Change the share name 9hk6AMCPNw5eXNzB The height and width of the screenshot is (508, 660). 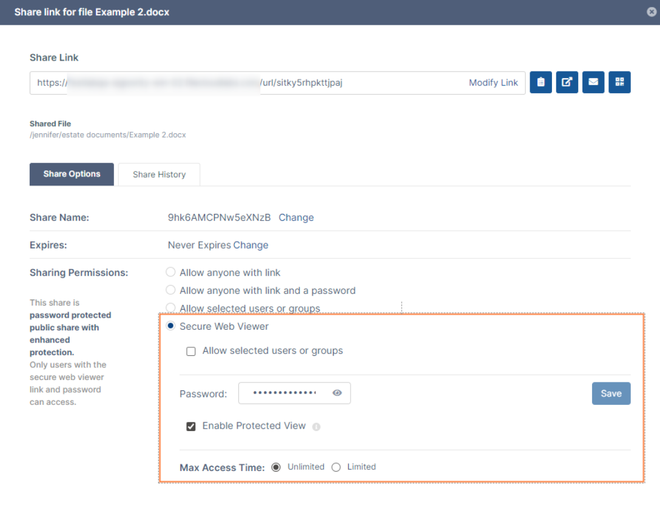coord(296,217)
